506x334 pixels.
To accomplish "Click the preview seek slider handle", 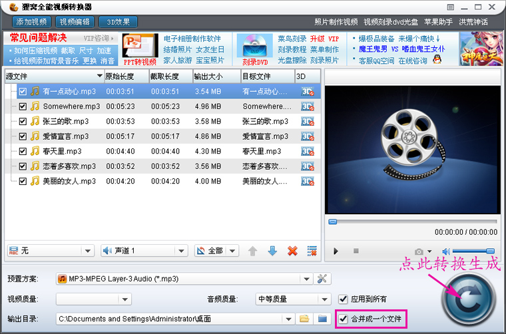I will 333,222.
